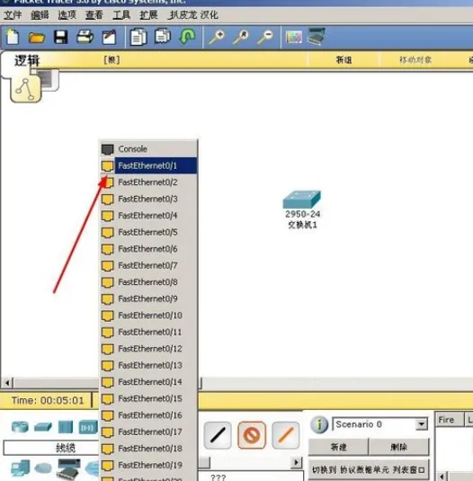Open the drawing palette icon
This screenshot has width=473, height=481.
pos(294,37)
